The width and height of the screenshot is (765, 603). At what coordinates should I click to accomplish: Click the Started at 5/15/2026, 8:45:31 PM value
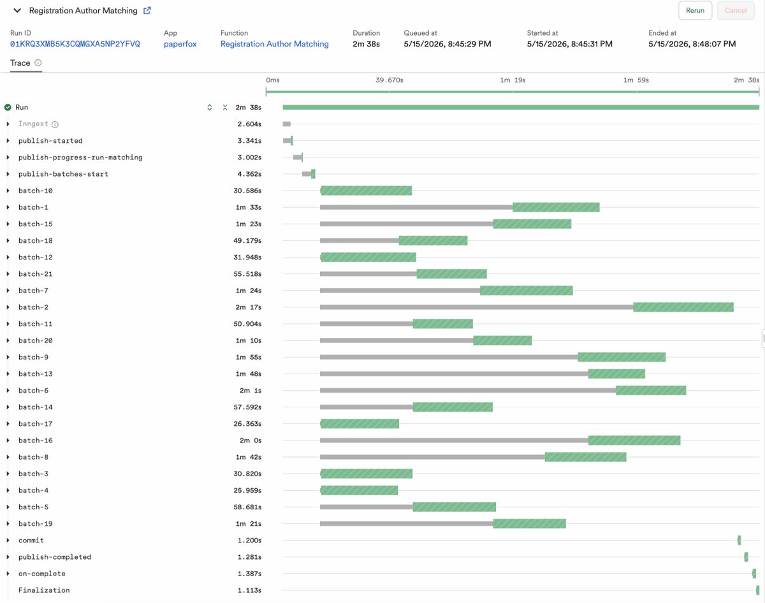click(x=570, y=44)
